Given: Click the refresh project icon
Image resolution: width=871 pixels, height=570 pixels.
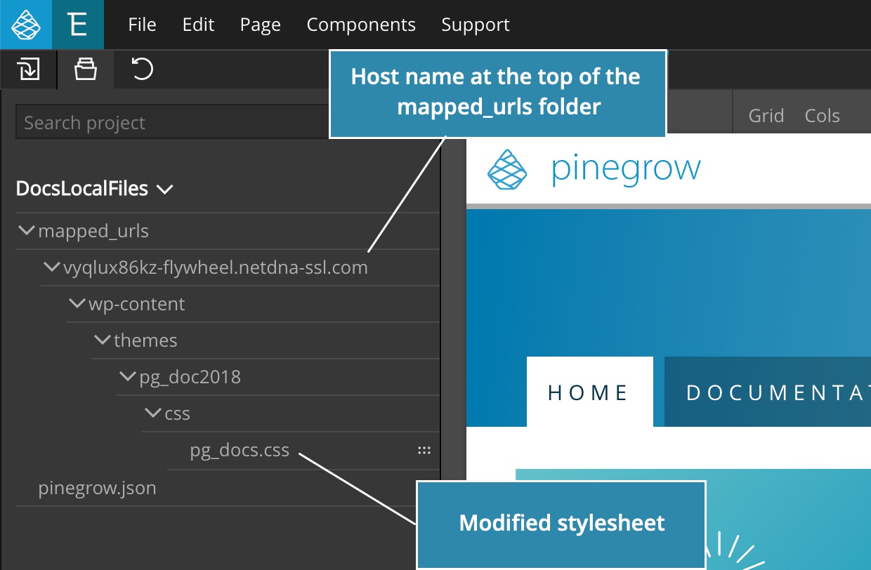Looking at the screenshot, I should click(x=143, y=69).
